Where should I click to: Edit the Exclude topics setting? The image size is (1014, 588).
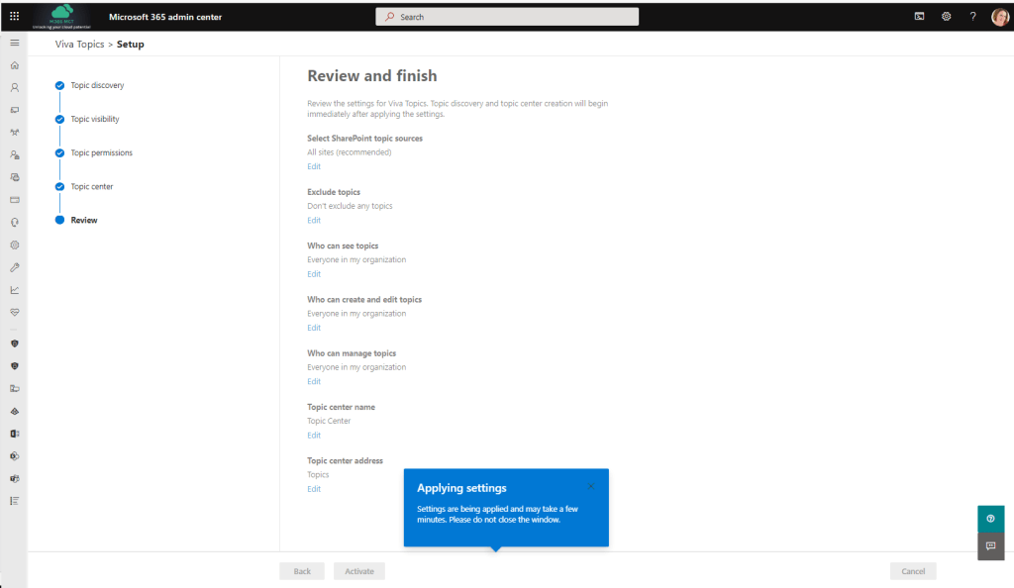point(314,220)
